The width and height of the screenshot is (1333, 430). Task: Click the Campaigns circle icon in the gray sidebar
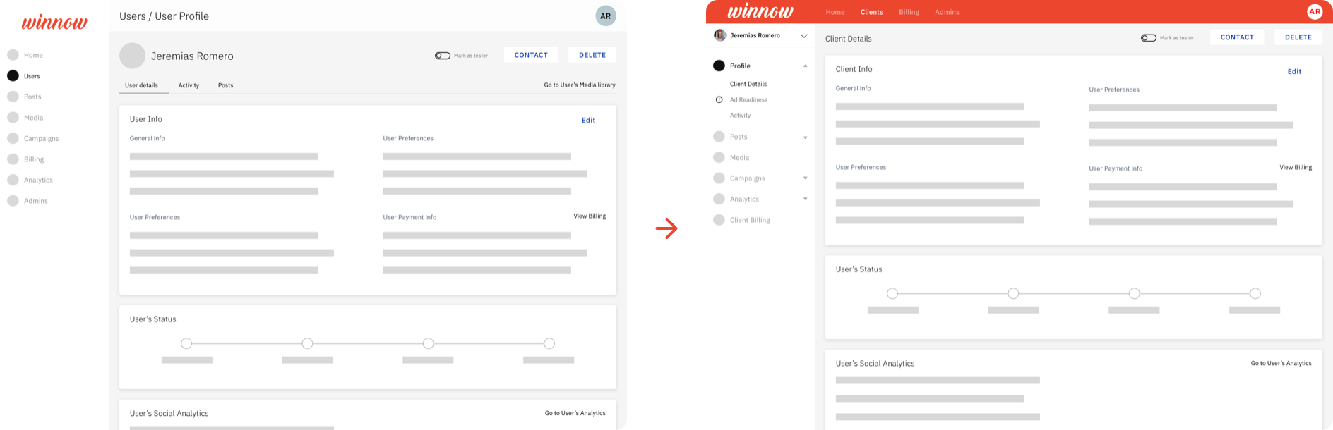pos(13,139)
